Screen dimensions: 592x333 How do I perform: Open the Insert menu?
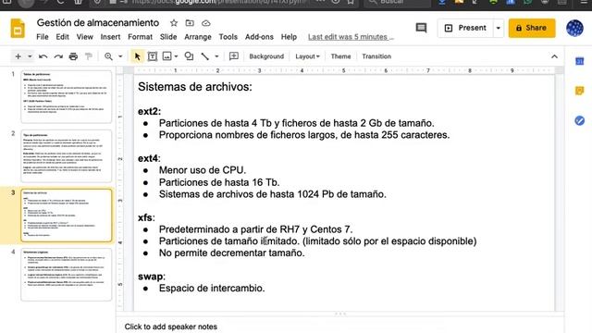click(x=110, y=37)
